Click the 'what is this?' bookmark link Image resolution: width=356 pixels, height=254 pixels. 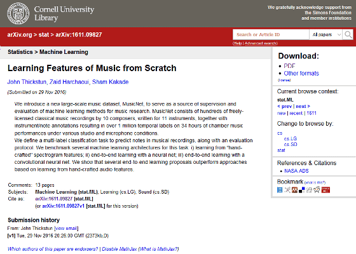pos(315,183)
